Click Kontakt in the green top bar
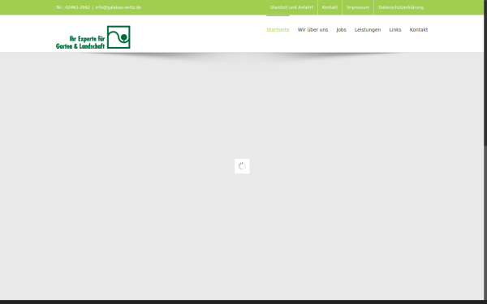Viewport: 487px width, 304px height. [330, 7]
